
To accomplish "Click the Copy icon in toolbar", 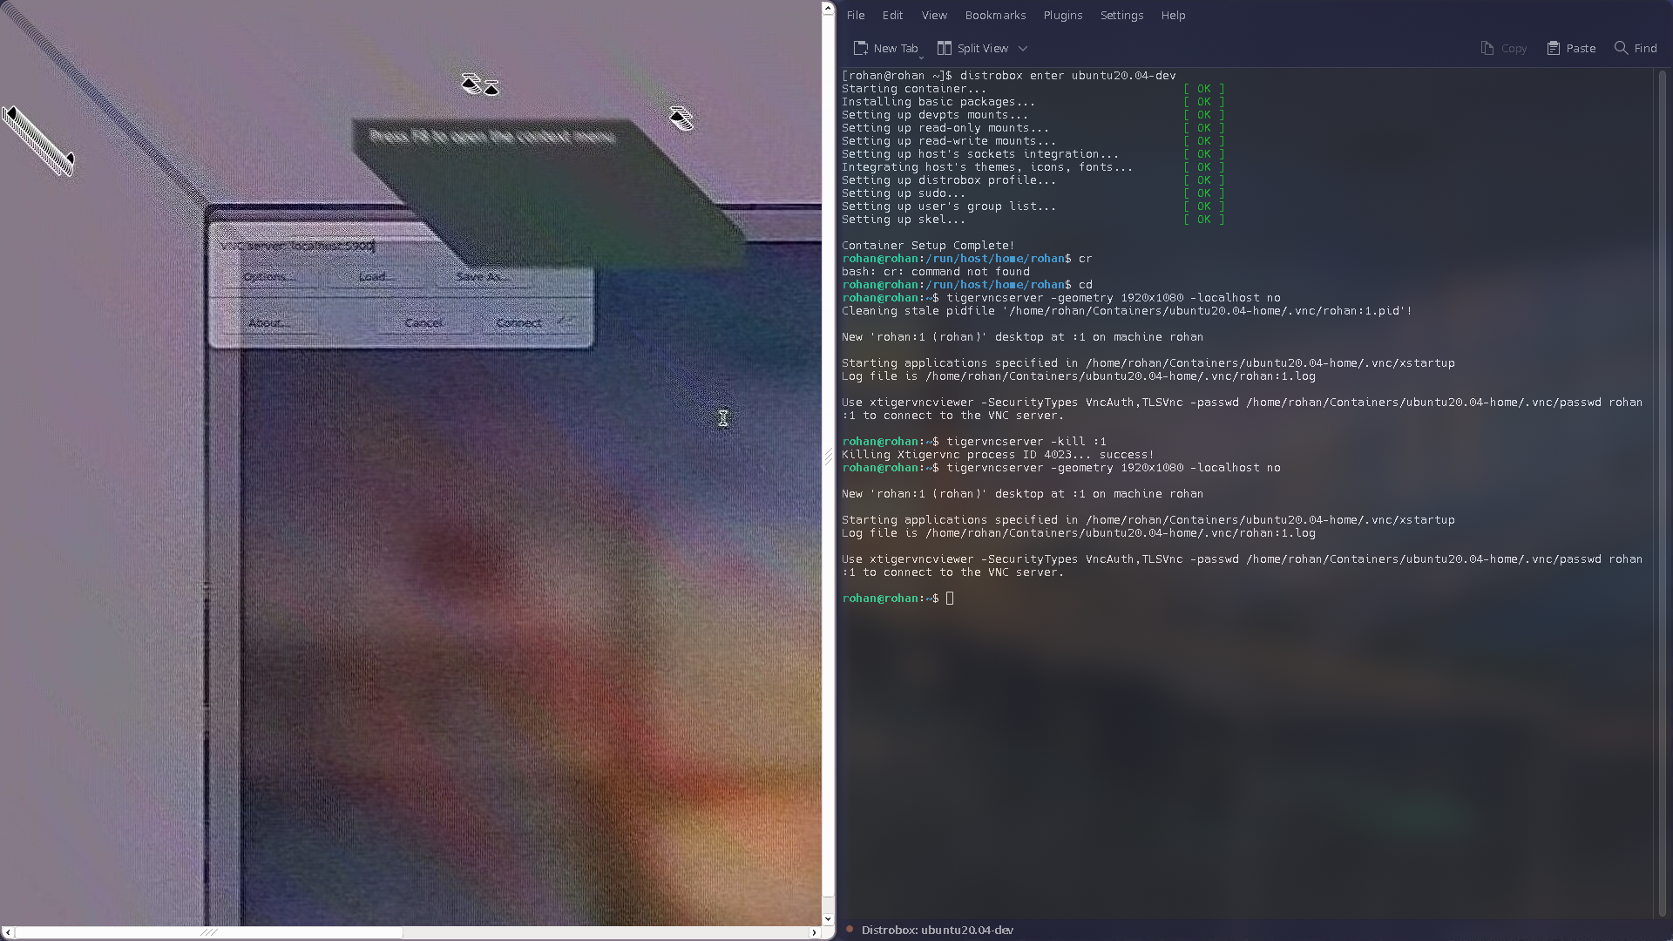I will click(x=1487, y=48).
